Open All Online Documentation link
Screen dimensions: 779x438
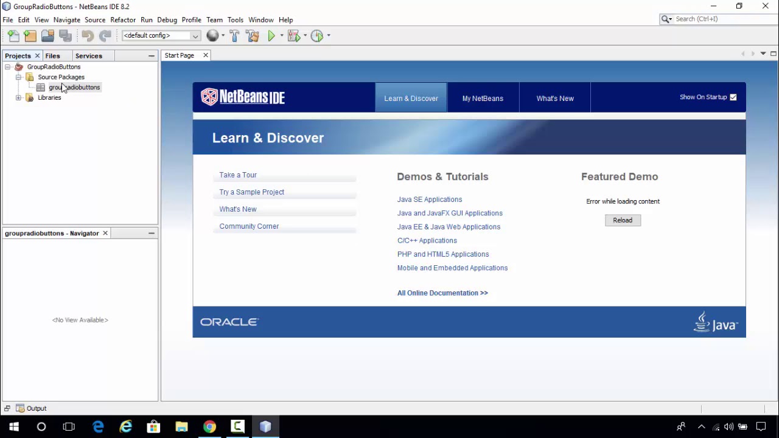442,293
